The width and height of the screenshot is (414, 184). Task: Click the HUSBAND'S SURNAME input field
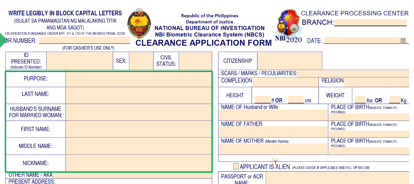pos(138,112)
